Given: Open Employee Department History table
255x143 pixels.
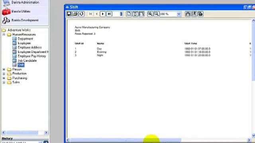Looking at the screenshot, I should click(x=33, y=52).
